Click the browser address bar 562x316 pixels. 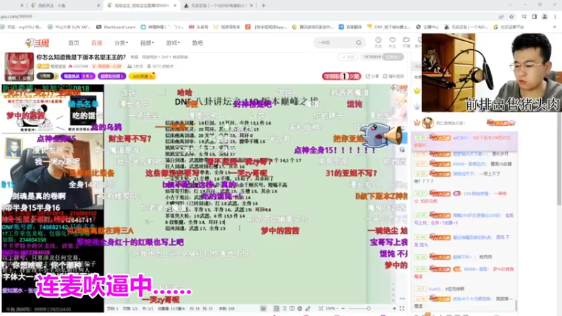[x=247, y=16]
